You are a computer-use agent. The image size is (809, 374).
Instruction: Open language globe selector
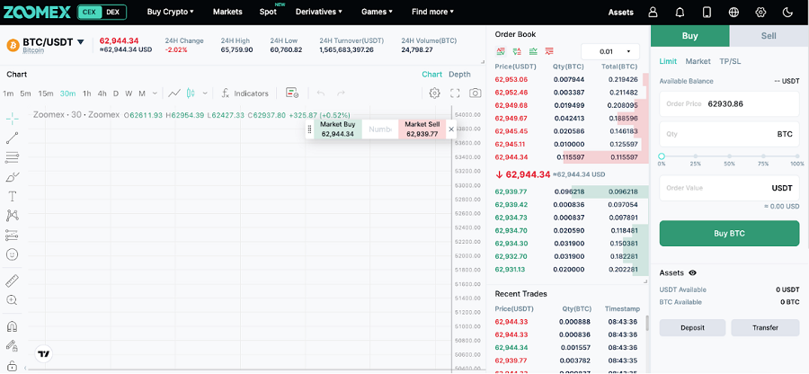(x=733, y=13)
